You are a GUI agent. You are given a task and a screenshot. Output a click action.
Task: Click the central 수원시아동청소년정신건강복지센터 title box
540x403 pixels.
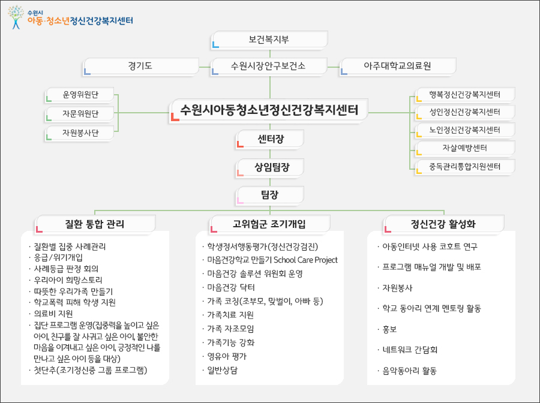[269, 110]
